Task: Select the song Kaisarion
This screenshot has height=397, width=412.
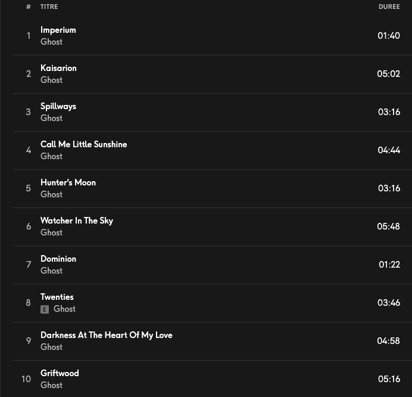Action: tap(58, 68)
